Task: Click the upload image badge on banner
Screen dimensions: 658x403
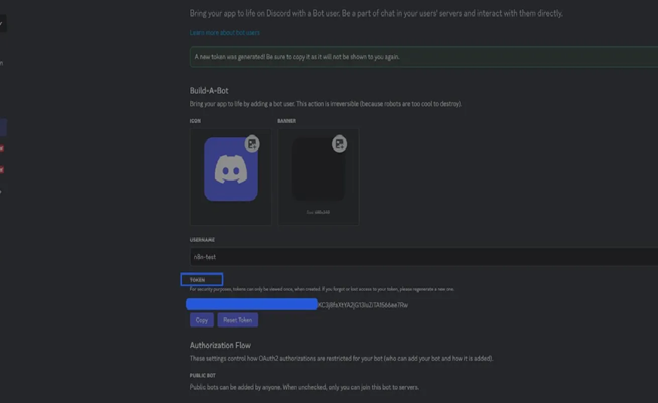Action: point(340,144)
